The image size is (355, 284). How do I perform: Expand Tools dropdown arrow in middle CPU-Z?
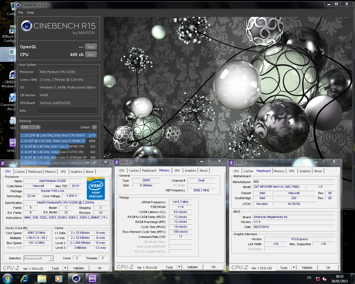(179, 267)
